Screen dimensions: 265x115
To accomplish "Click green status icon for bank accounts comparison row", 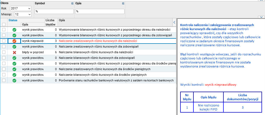I will [x=14, y=80].
